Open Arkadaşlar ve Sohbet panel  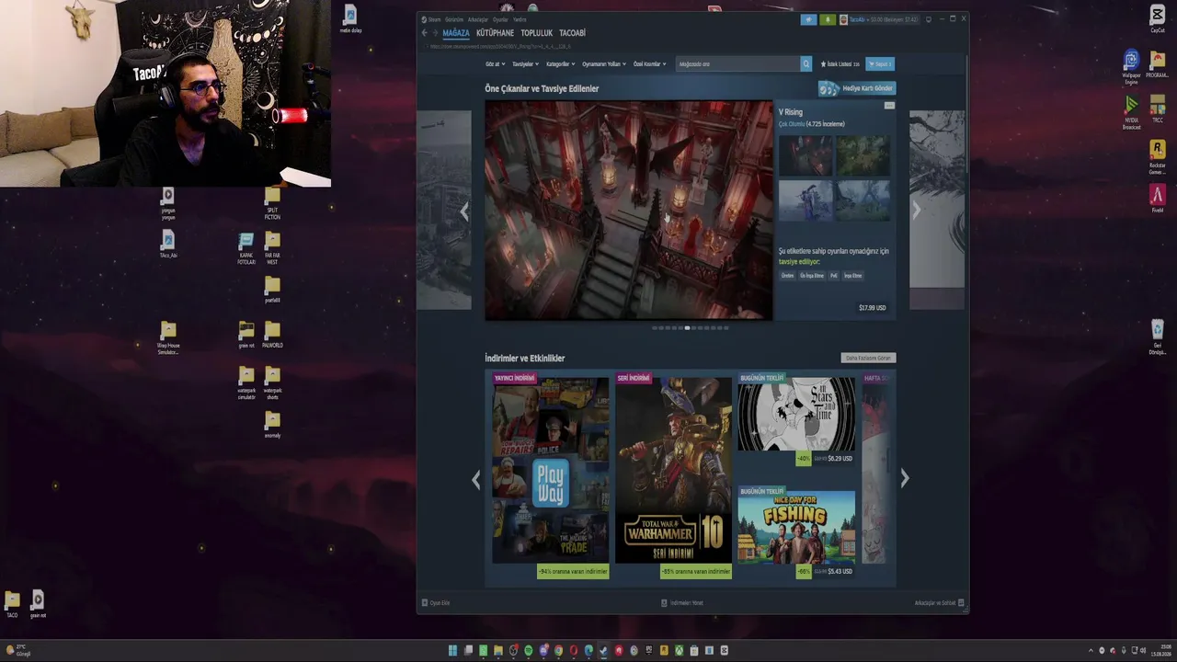coord(939,603)
